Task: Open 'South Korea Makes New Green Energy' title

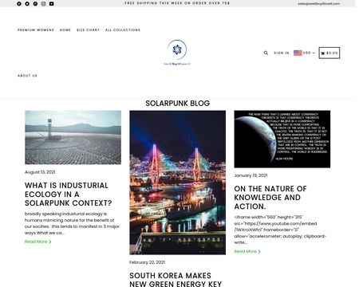Action: tap(176, 280)
